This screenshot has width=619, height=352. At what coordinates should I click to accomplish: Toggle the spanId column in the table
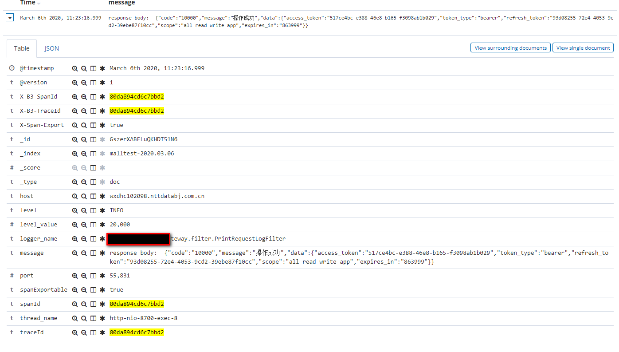(x=93, y=304)
